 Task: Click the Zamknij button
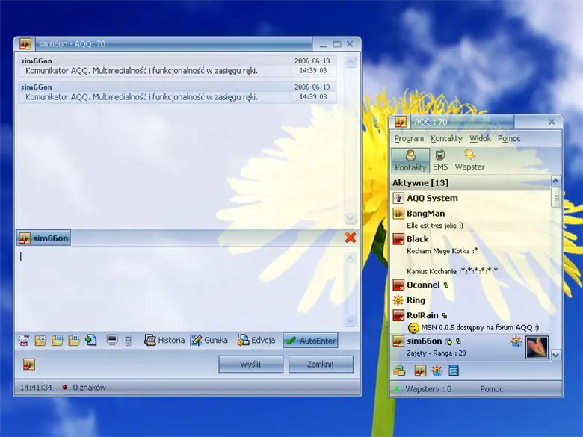pos(321,365)
